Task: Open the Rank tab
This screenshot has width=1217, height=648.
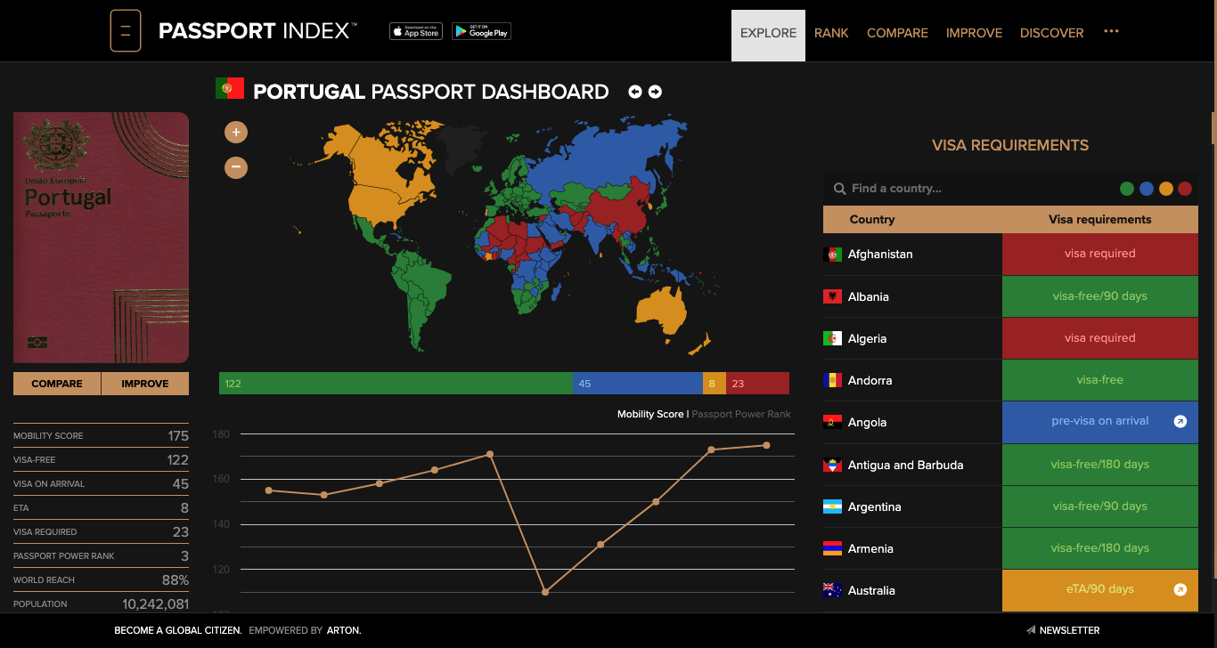Action: tap(831, 33)
